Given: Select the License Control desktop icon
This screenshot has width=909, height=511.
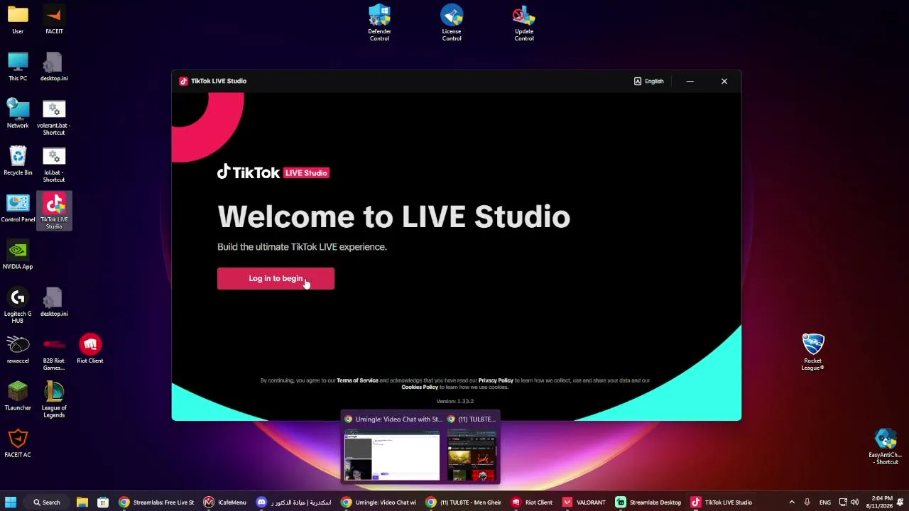Looking at the screenshot, I should (452, 23).
